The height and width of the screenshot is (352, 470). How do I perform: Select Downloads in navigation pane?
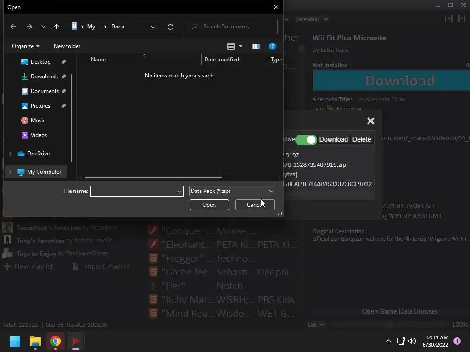[44, 77]
